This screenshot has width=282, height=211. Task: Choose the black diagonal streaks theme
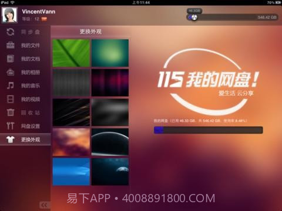coord(71,113)
